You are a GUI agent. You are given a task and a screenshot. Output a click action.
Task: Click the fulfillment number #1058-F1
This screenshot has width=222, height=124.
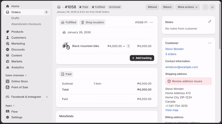(x=141, y=22)
